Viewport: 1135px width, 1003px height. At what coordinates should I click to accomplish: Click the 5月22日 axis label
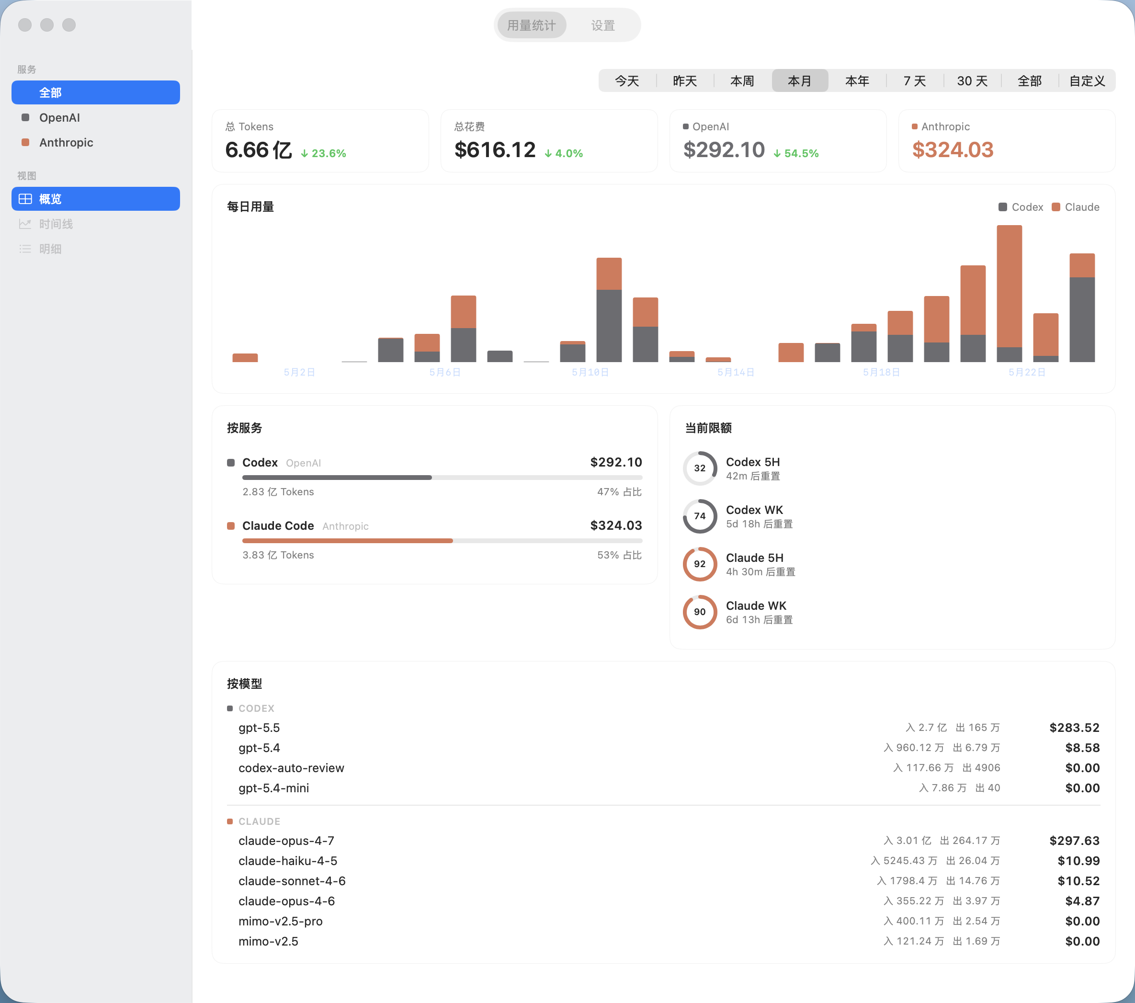click(1027, 372)
